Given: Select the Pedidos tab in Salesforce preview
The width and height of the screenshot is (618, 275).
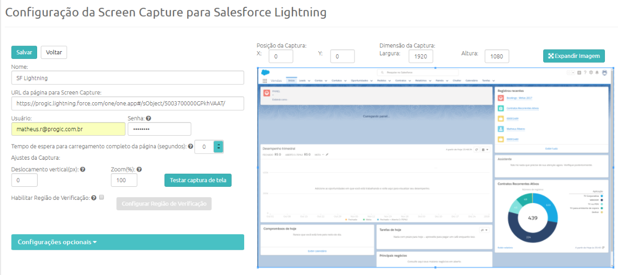Looking at the screenshot, I should (382, 81).
